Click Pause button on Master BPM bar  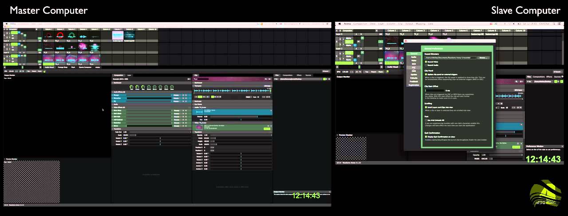click(40, 71)
